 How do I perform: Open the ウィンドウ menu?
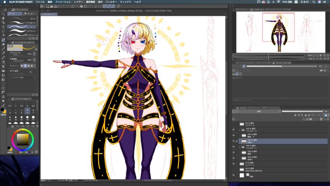125,2
